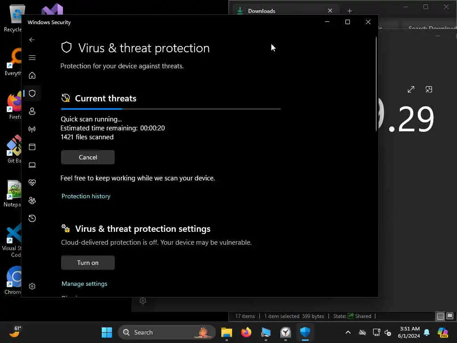Image resolution: width=457 pixels, height=343 pixels.
Task: Click the Estimated time remaining text
Action: tap(112, 128)
